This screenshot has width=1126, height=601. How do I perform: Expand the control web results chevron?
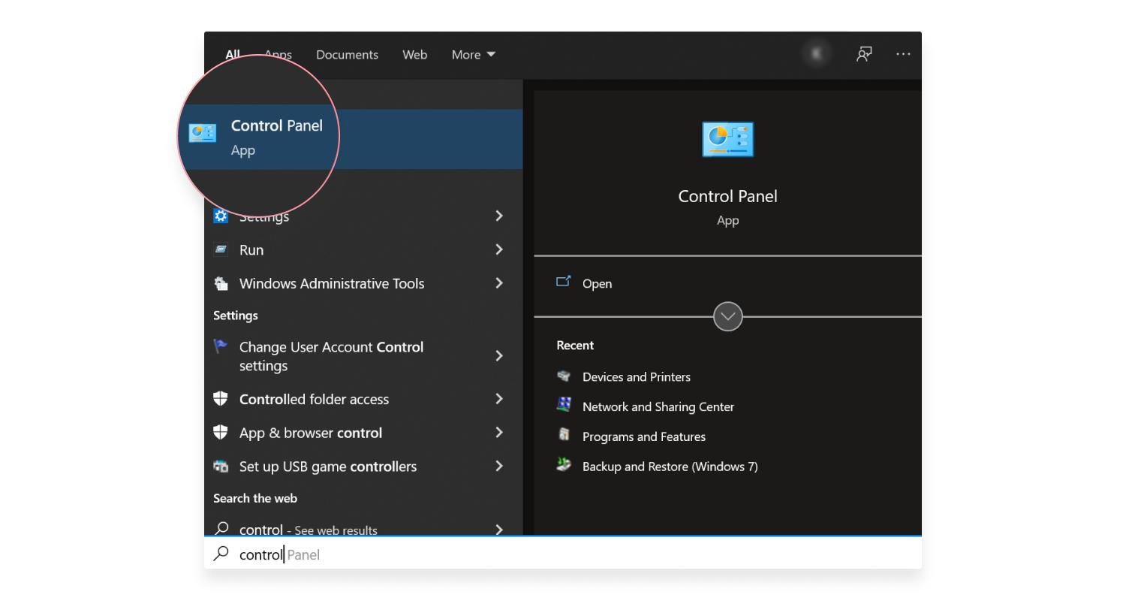tap(499, 529)
